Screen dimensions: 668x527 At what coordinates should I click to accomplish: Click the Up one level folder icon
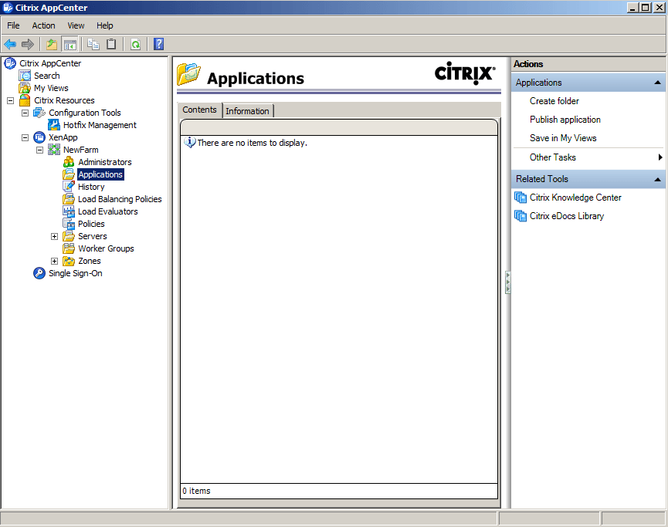click(x=50, y=44)
